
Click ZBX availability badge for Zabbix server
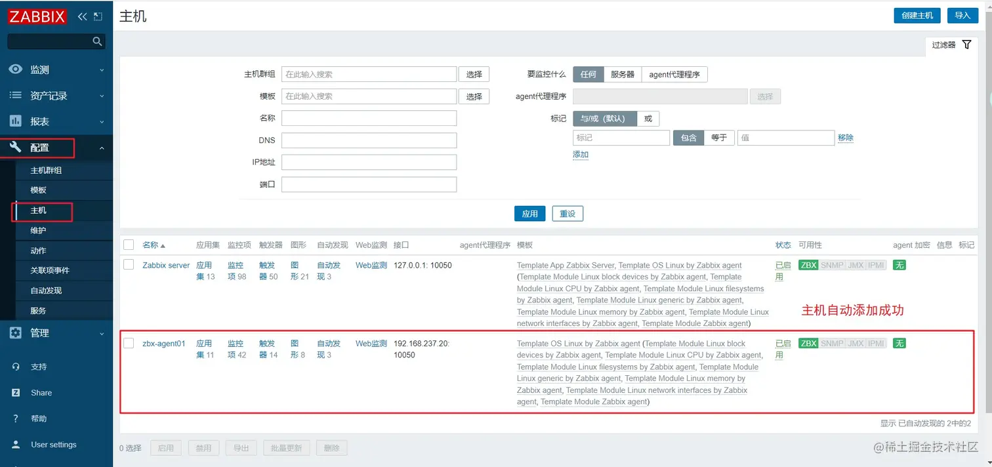coord(808,265)
